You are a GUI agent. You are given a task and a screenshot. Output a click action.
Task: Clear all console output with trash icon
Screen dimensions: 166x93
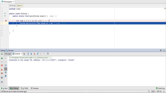coord(6,76)
